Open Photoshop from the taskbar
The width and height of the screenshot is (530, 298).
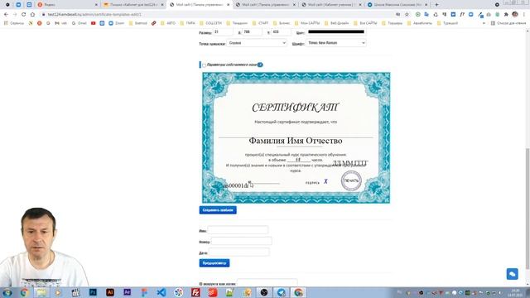(x=93, y=292)
